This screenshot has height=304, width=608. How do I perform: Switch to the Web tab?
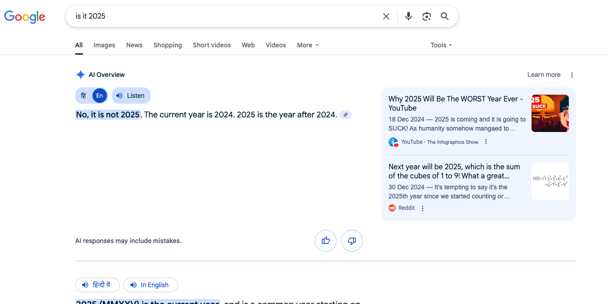(x=248, y=45)
